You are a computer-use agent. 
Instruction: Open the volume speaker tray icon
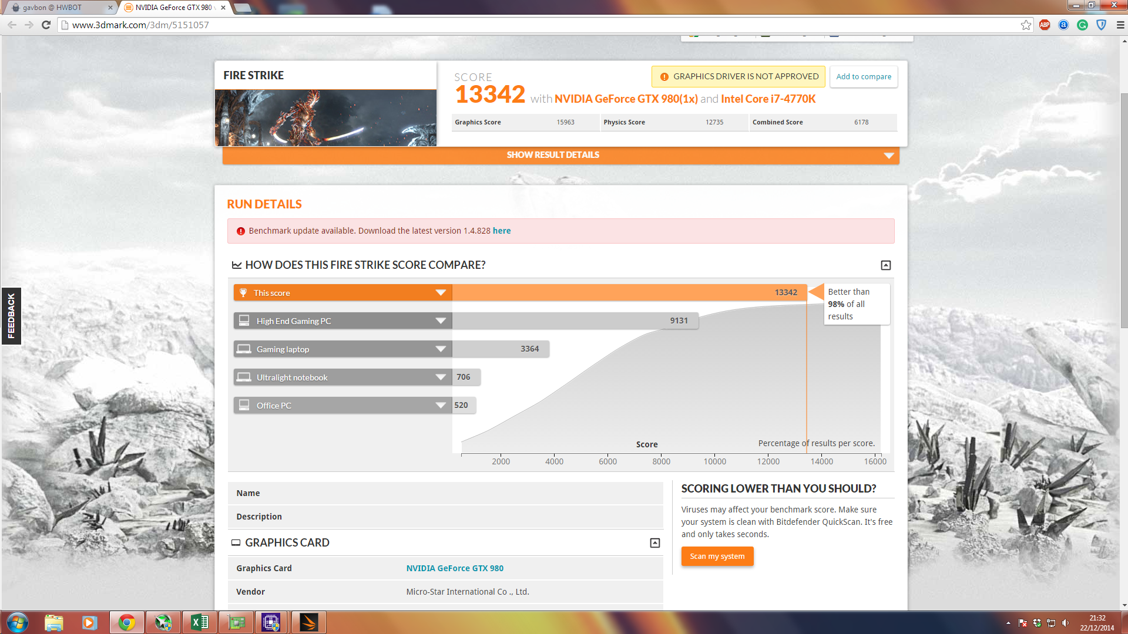pyautogui.click(x=1065, y=623)
